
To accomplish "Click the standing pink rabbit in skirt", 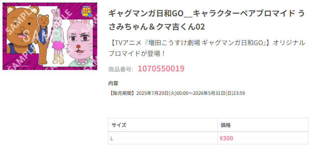I will (58, 36).
